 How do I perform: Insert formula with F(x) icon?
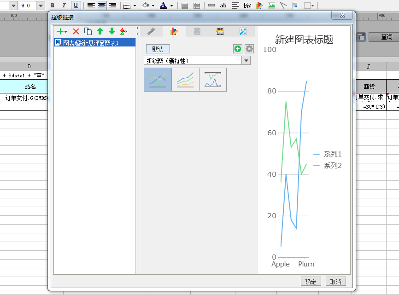(247, 6)
